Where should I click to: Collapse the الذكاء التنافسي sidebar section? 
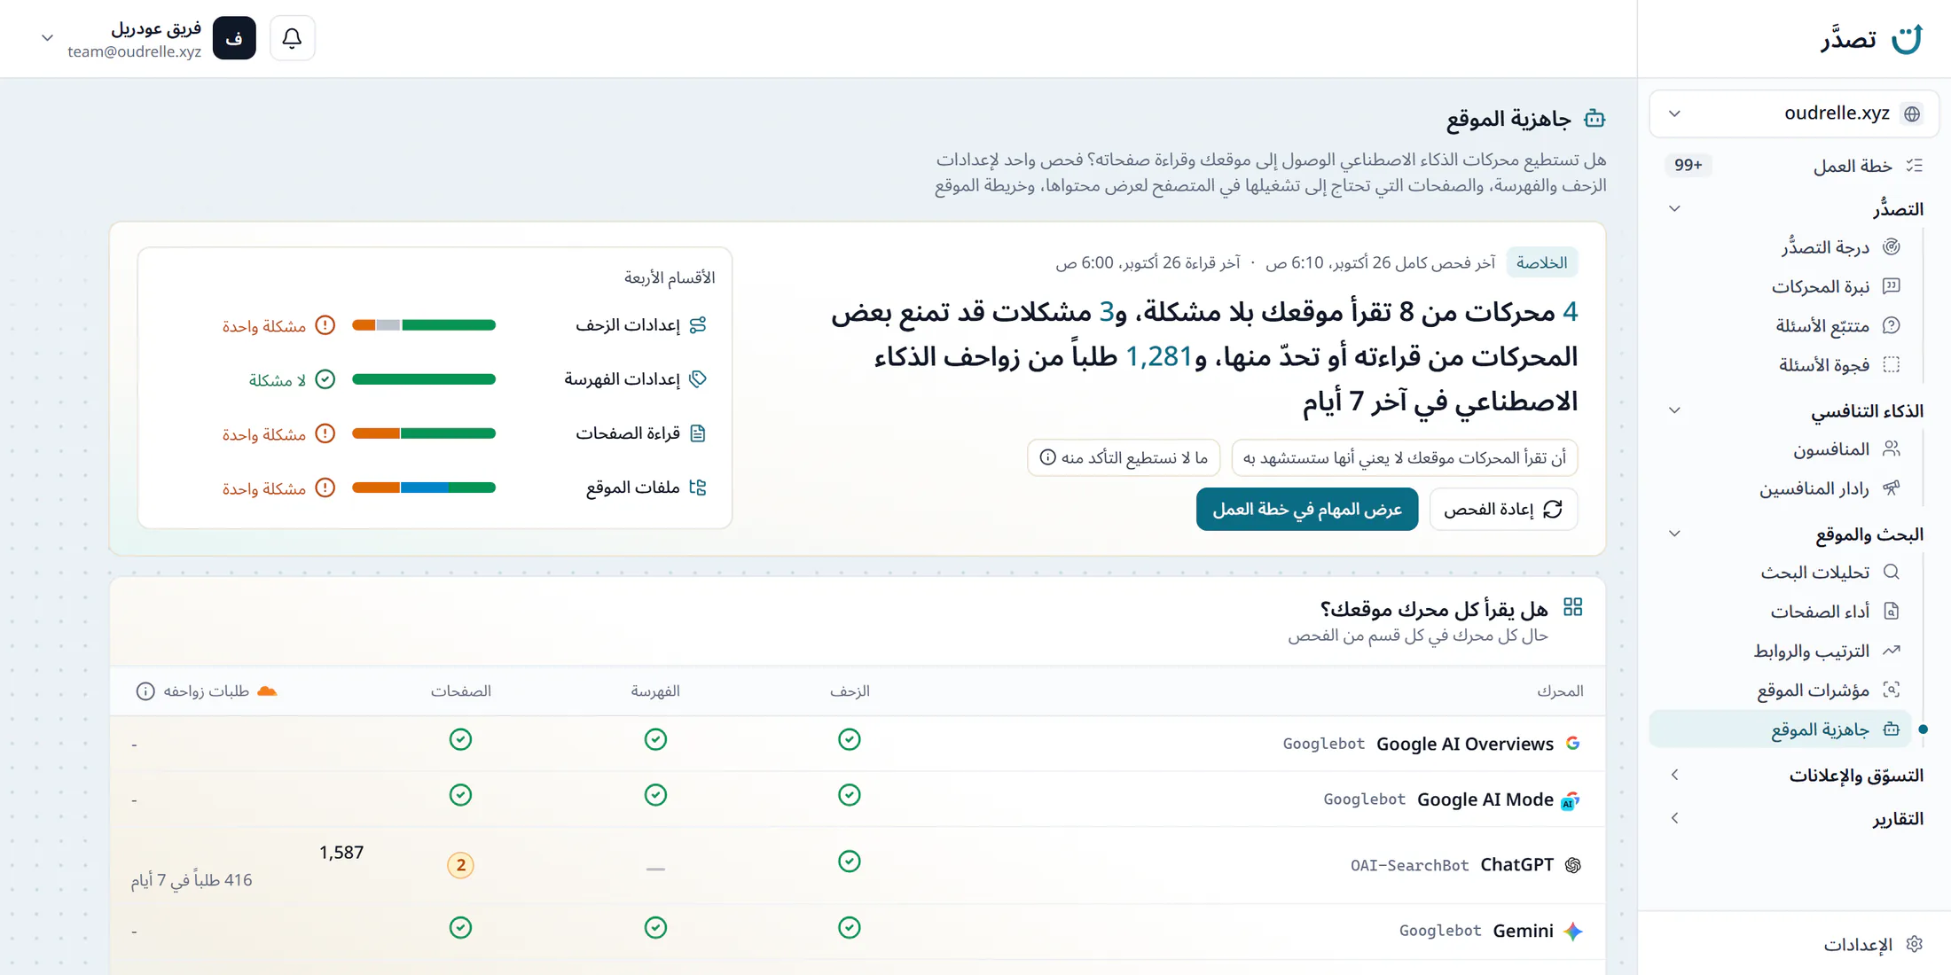[x=1674, y=410]
